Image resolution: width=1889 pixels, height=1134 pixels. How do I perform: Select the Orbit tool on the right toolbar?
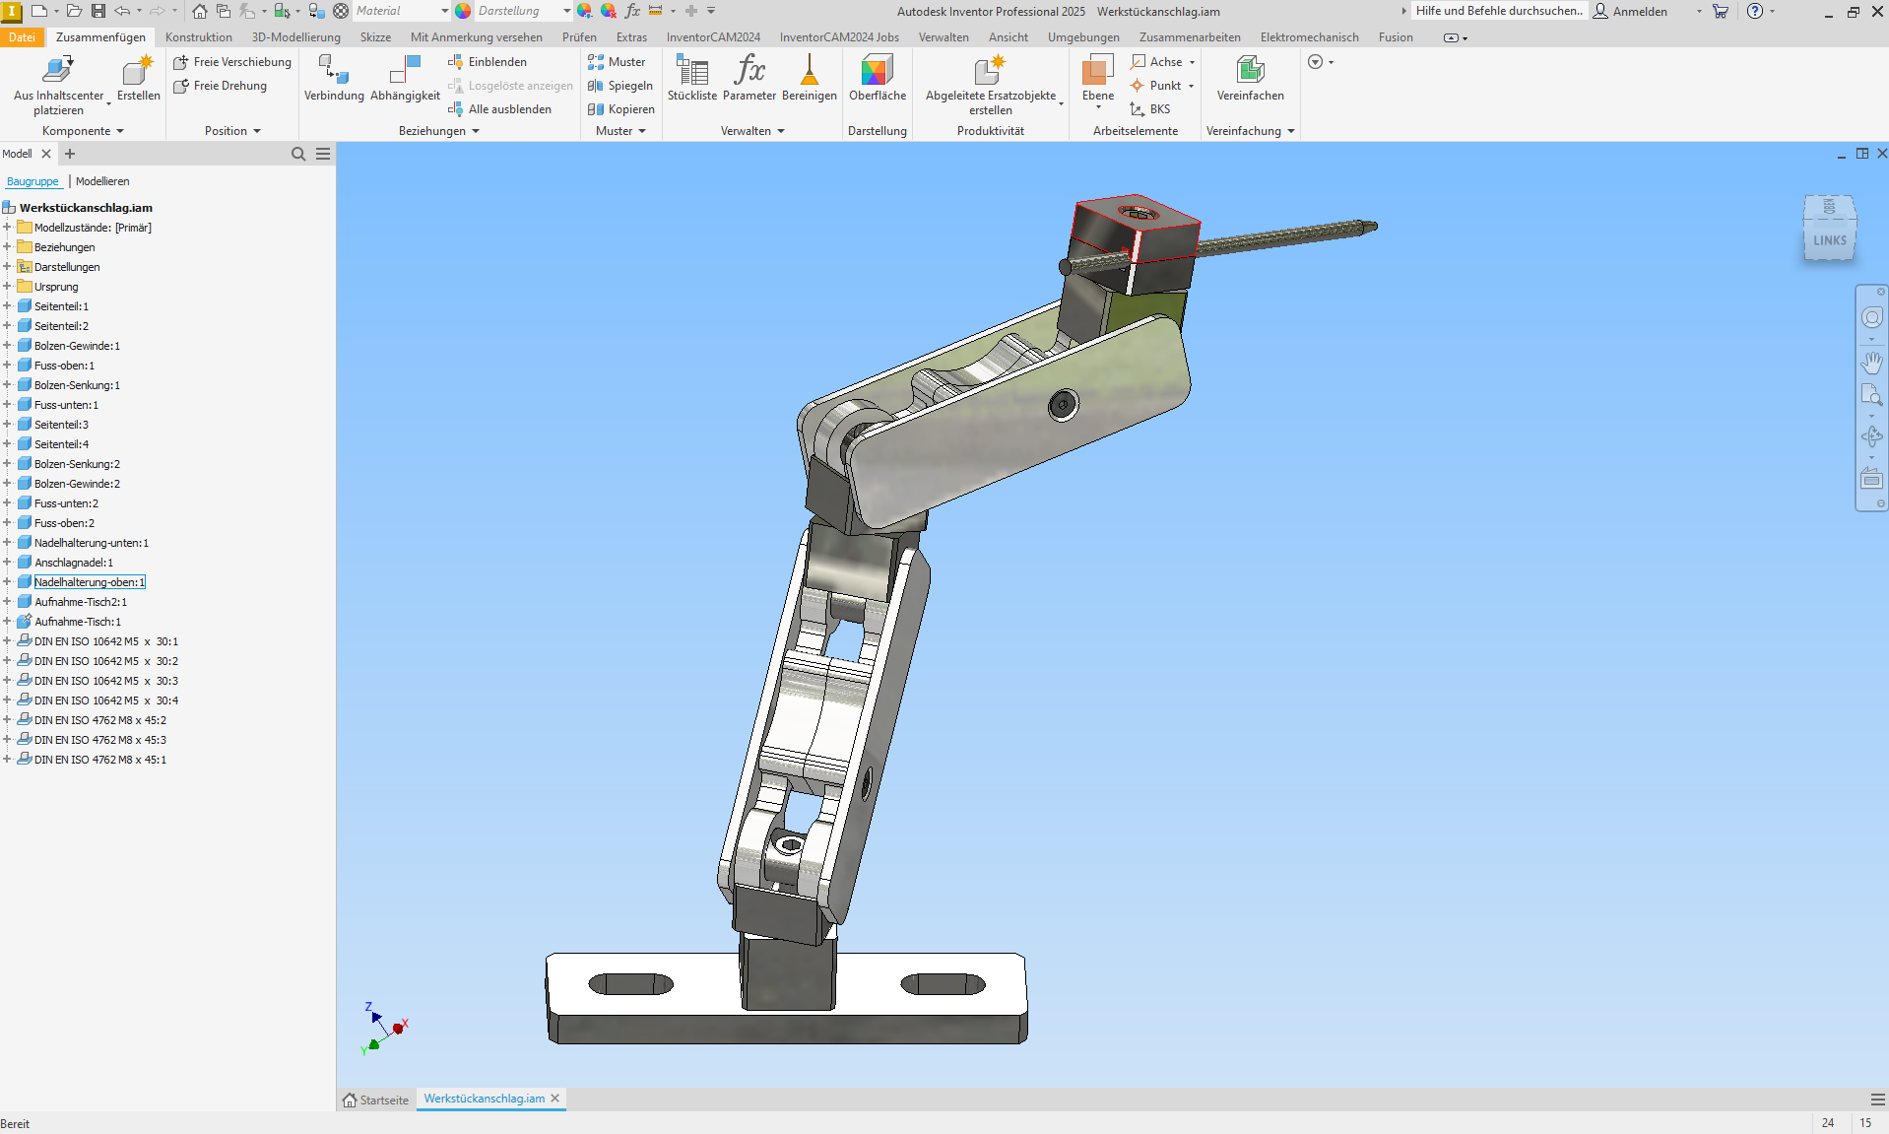[x=1872, y=436]
